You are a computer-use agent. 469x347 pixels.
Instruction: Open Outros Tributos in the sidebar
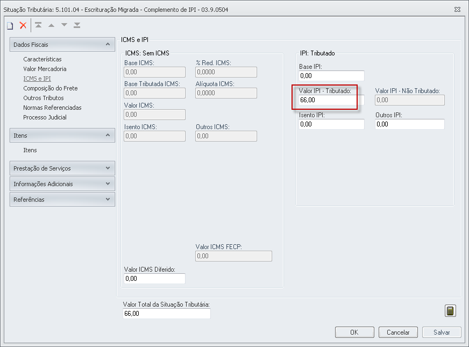pyautogui.click(x=44, y=98)
